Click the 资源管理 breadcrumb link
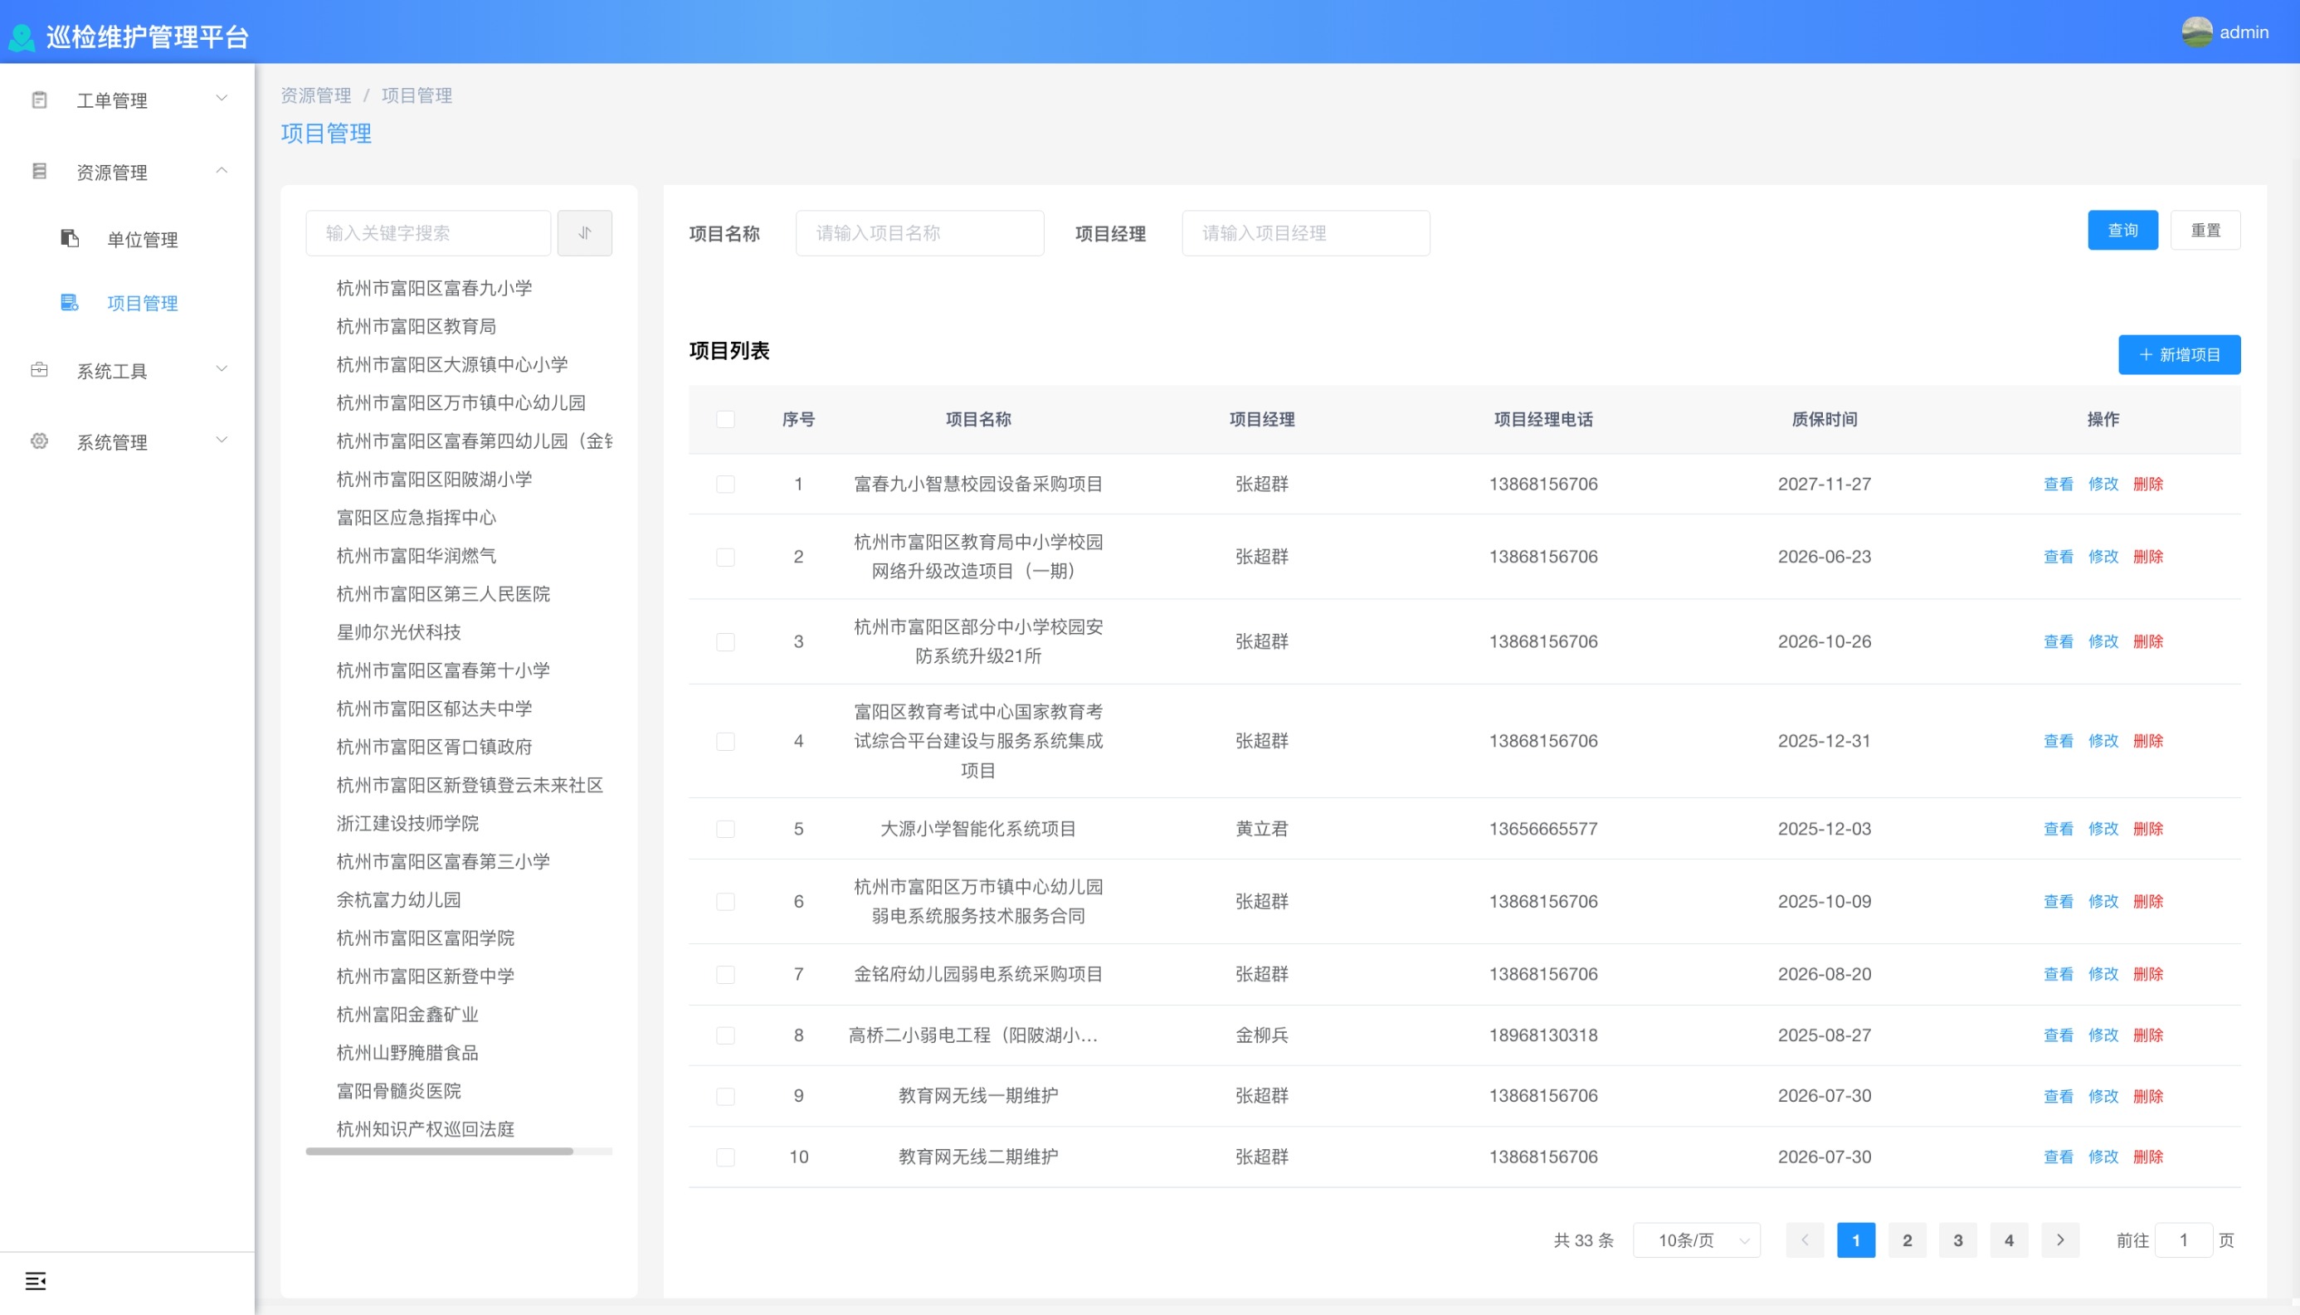Viewport: 2300px width, 1315px height. coord(315,95)
